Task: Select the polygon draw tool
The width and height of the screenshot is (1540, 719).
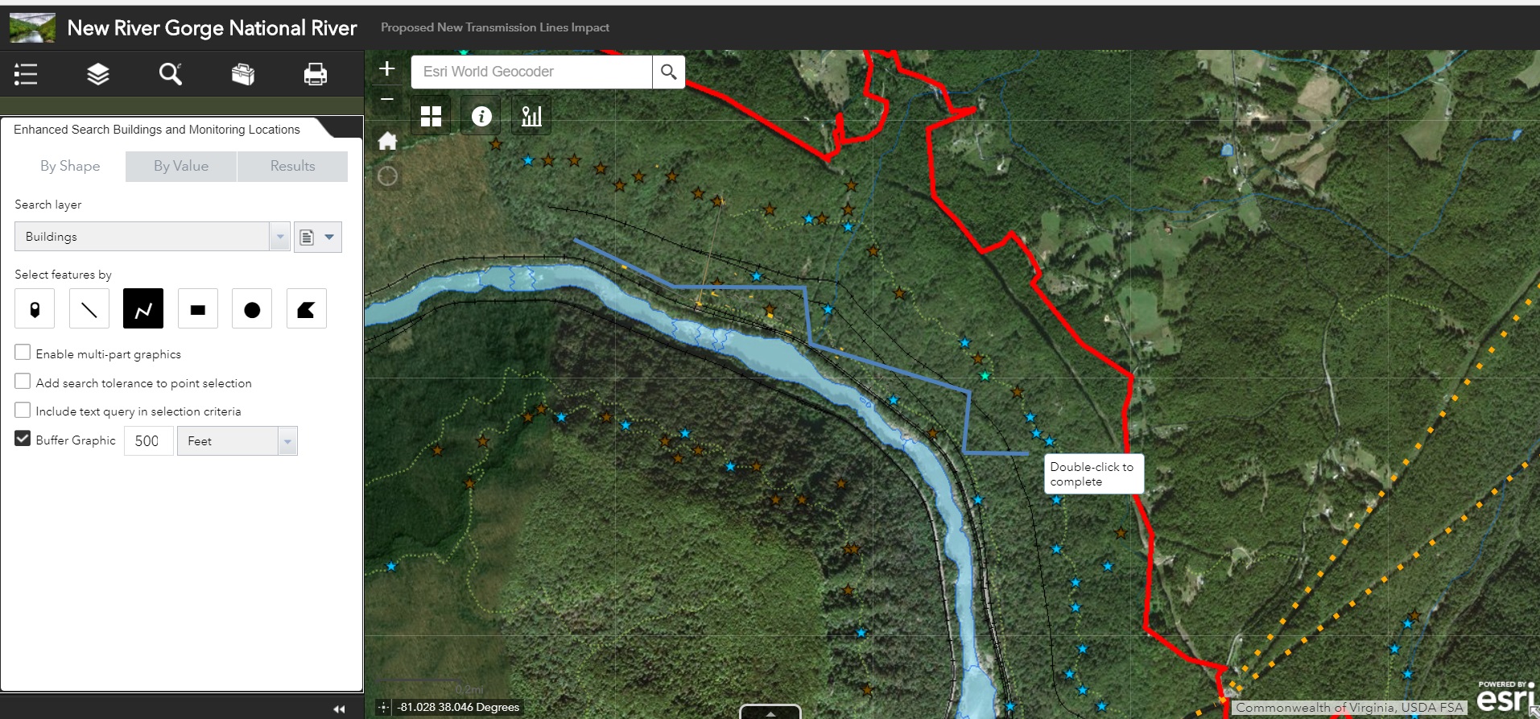Action: click(x=306, y=309)
